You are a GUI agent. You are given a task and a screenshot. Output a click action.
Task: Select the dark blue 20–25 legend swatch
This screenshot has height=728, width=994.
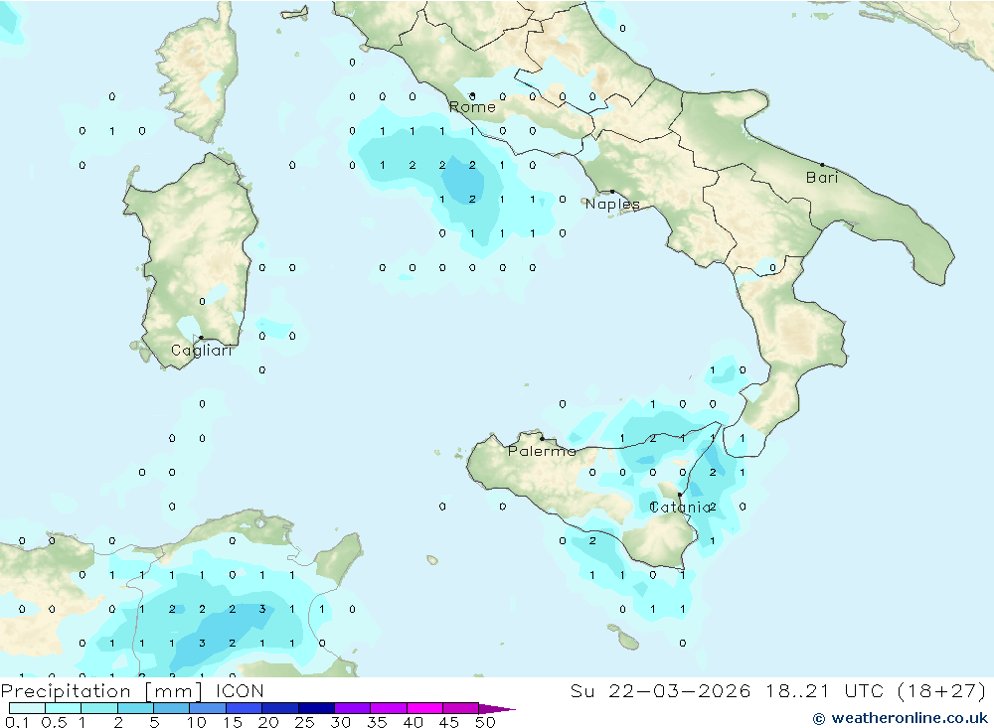[x=280, y=708]
